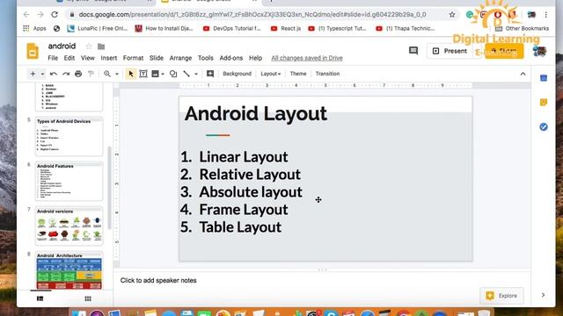Open the Edit menu
The image size is (563, 316).
(69, 58)
